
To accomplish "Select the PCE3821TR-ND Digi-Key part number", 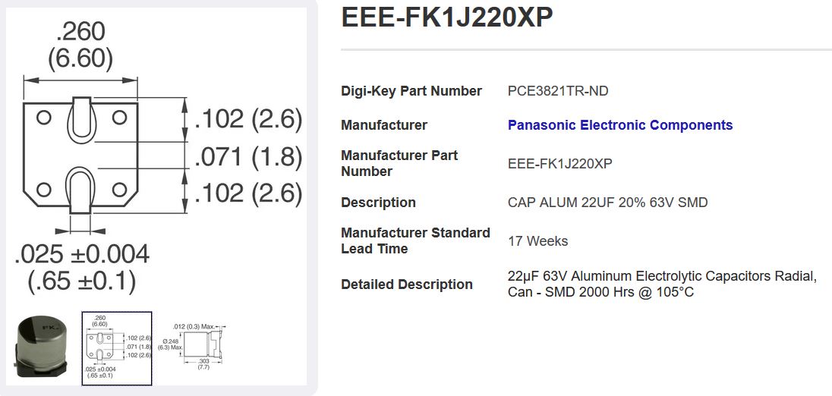I will (558, 91).
